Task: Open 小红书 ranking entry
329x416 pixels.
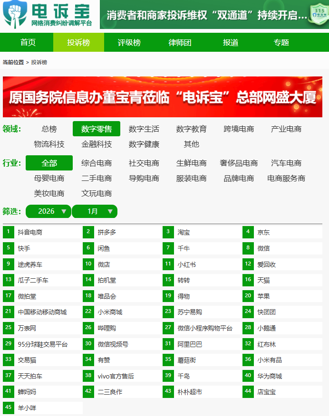Action: point(187,264)
